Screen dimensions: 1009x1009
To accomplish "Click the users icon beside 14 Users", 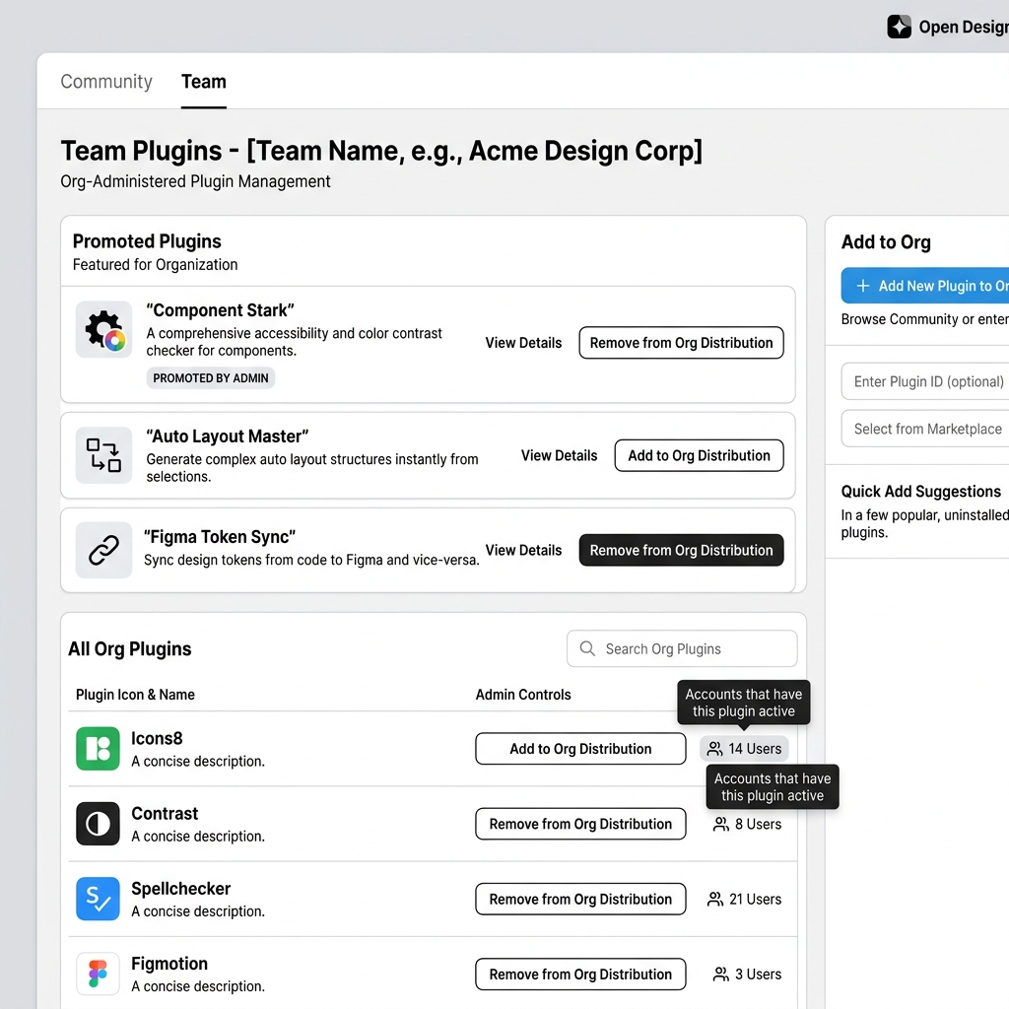I will tap(715, 749).
